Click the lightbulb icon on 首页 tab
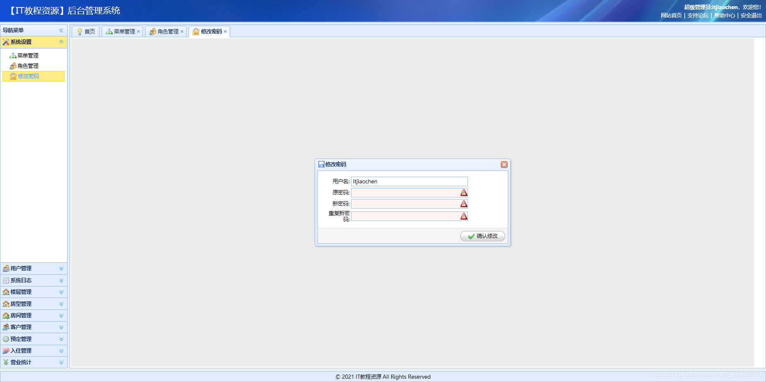The height and width of the screenshot is (382, 766). (80, 31)
